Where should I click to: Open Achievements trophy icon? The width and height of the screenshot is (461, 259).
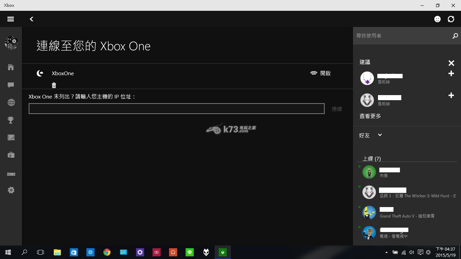click(x=11, y=120)
